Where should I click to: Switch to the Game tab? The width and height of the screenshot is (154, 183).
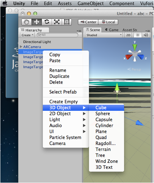[112, 30]
